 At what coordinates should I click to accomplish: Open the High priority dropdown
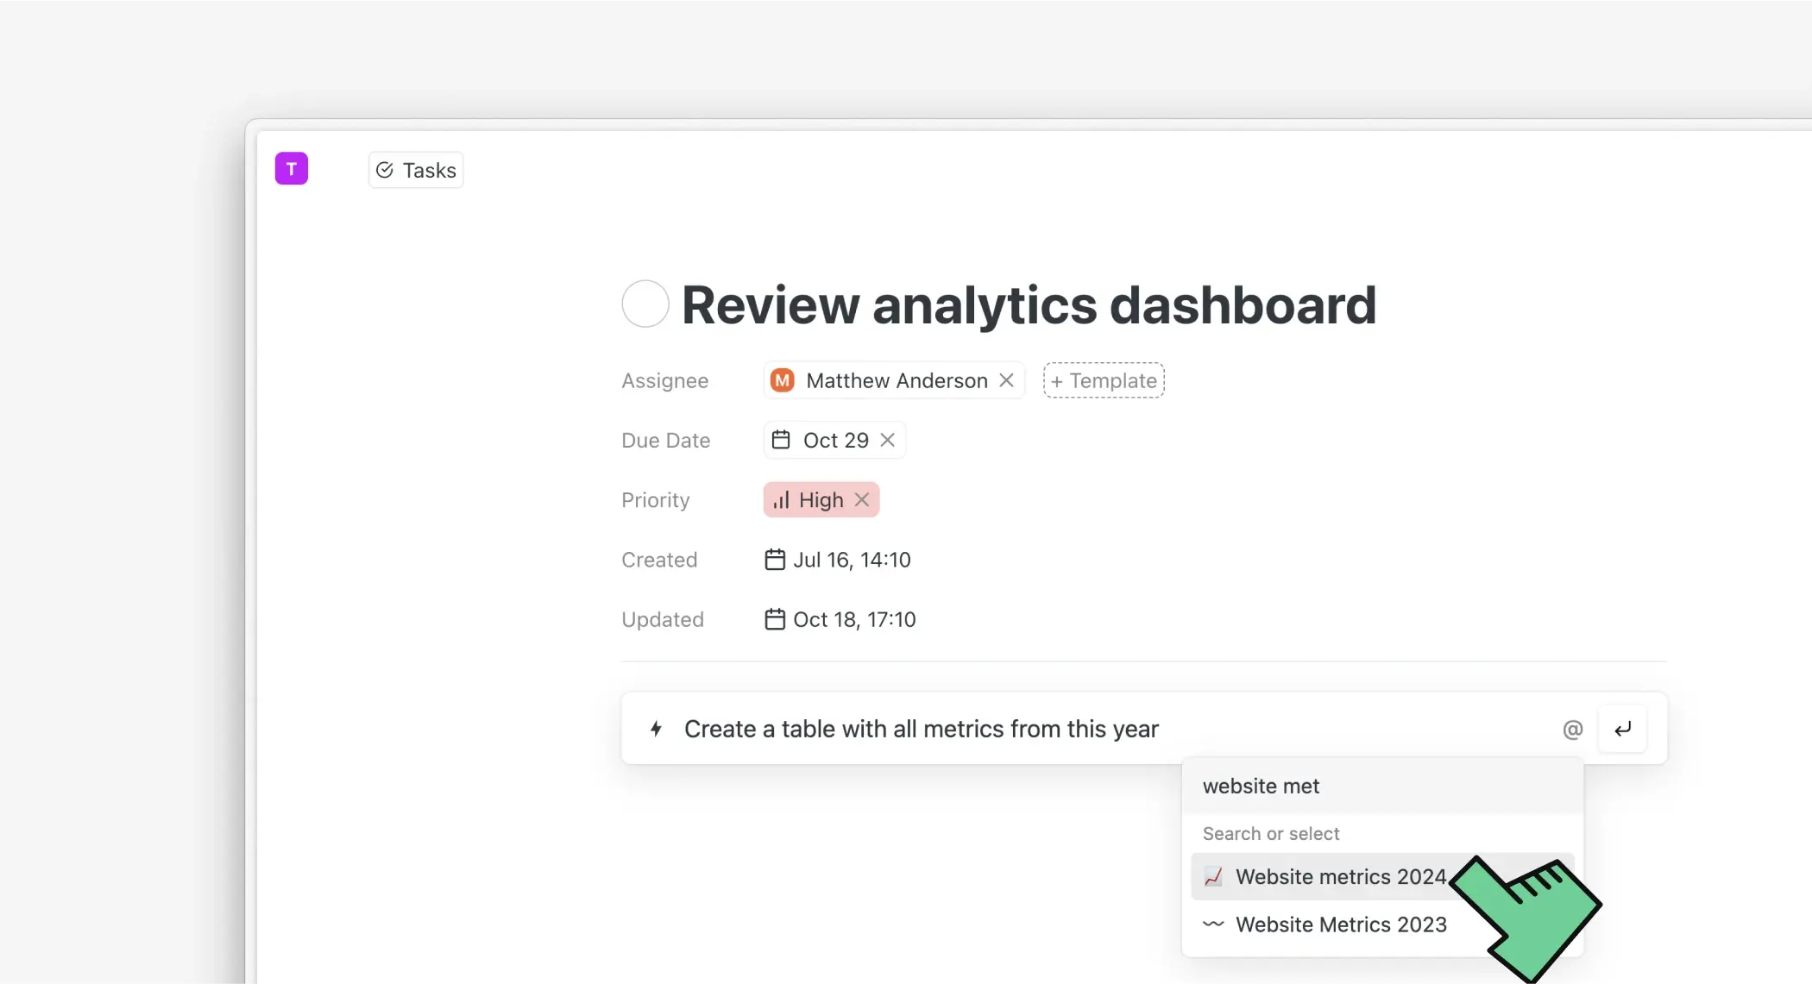click(820, 500)
